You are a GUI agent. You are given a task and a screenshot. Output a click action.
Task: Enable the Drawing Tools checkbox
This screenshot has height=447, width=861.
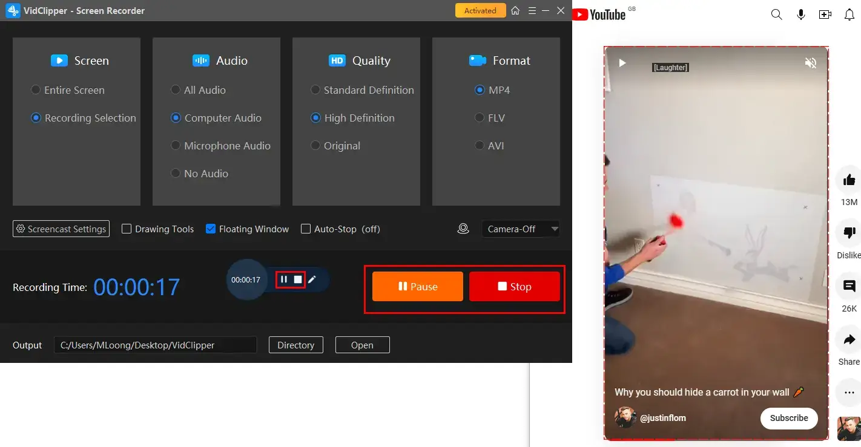click(127, 229)
